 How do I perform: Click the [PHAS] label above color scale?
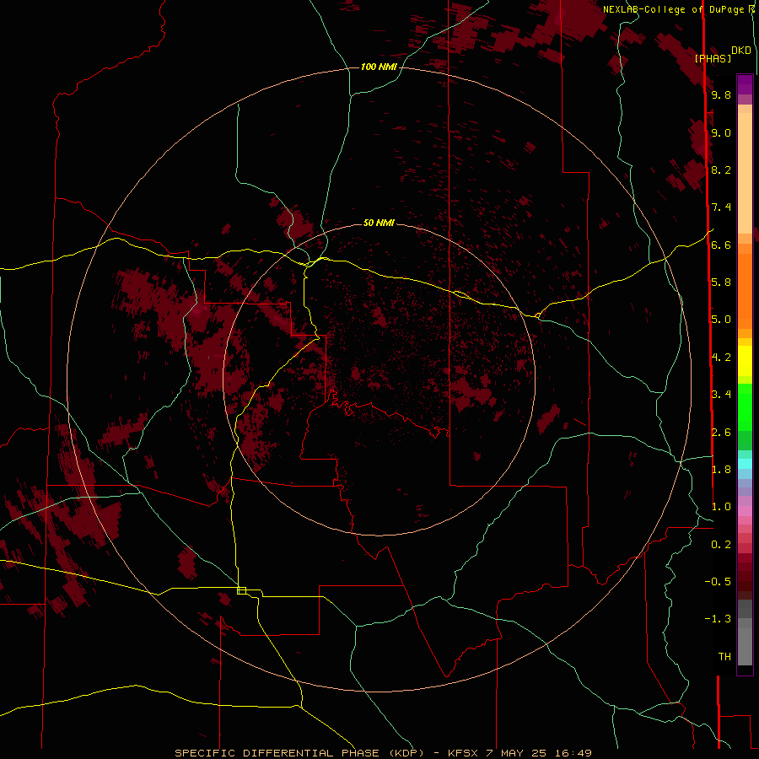point(713,58)
